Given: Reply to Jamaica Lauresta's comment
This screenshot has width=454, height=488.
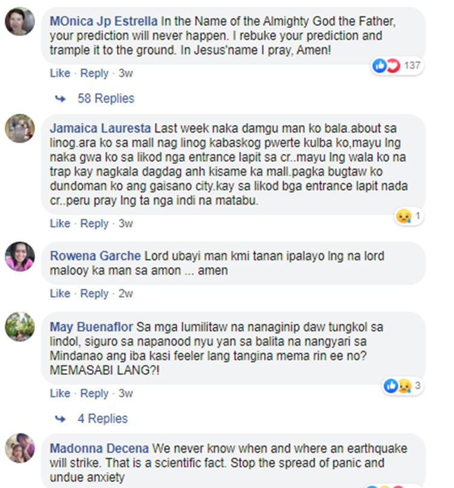Looking at the screenshot, I should tap(94, 223).
